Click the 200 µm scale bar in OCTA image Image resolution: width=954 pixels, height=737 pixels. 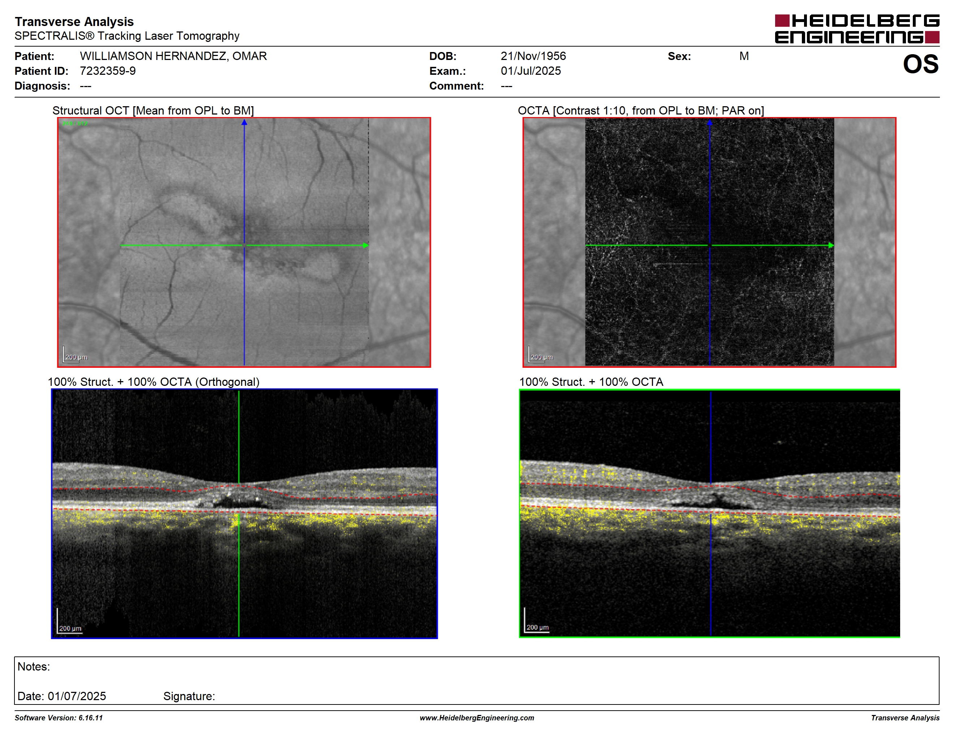(541, 354)
